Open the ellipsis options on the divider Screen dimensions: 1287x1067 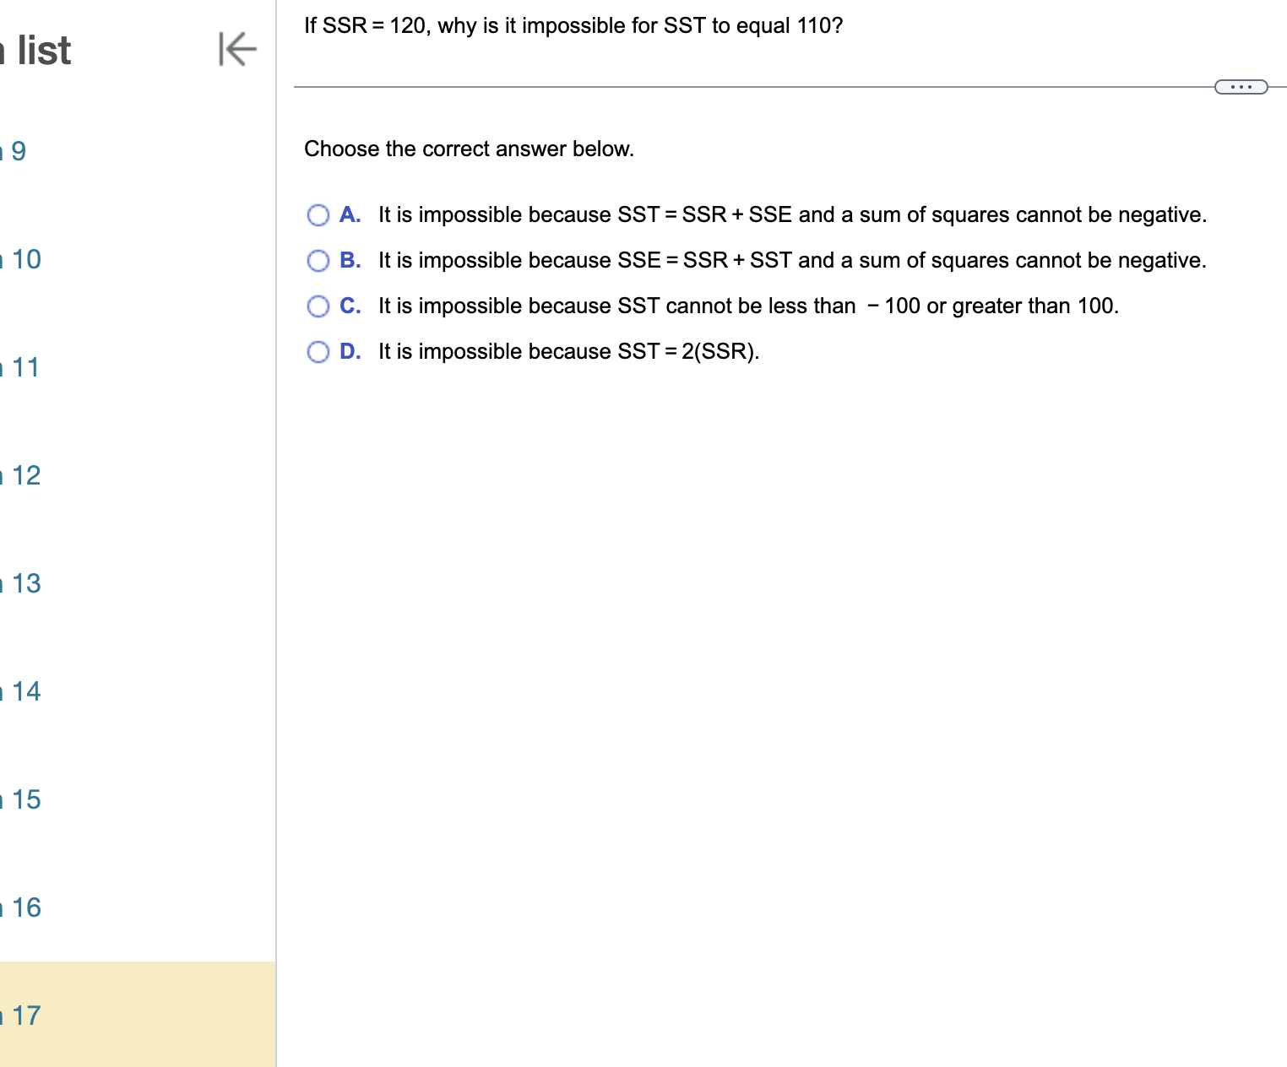coord(1241,86)
